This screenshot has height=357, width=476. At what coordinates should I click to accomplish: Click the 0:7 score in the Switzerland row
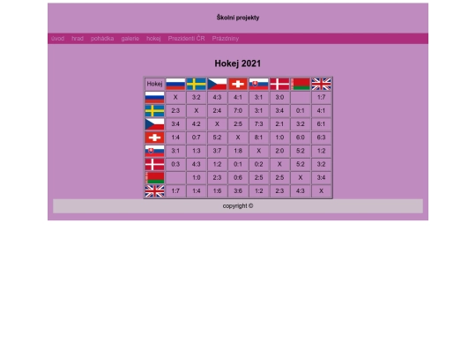pyautogui.click(x=196, y=138)
